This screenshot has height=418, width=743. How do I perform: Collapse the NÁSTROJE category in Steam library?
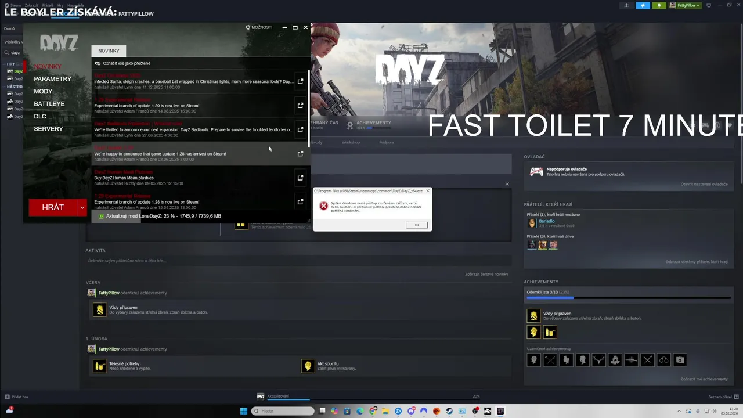(5, 87)
